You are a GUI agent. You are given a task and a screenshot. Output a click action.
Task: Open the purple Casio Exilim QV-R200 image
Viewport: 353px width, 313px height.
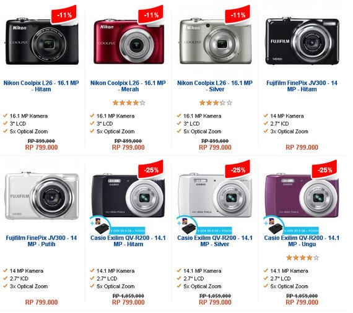point(302,195)
